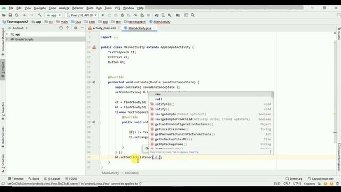The image size is (341, 192).
Task: Click the Open folder toolbar icon
Action: [4, 15]
